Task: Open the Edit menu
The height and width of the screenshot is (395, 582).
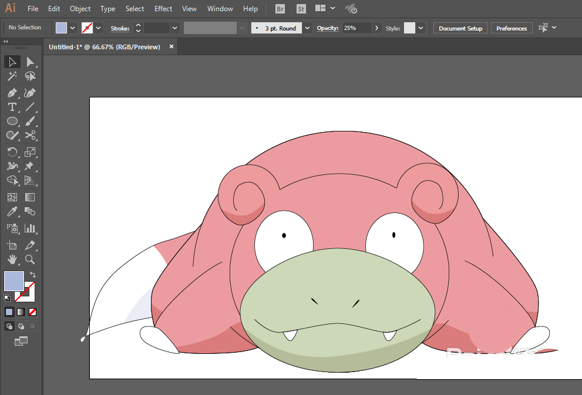Action: click(x=54, y=9)
